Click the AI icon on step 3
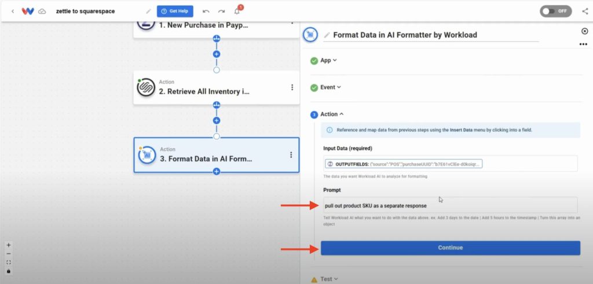 click(147, 155)
